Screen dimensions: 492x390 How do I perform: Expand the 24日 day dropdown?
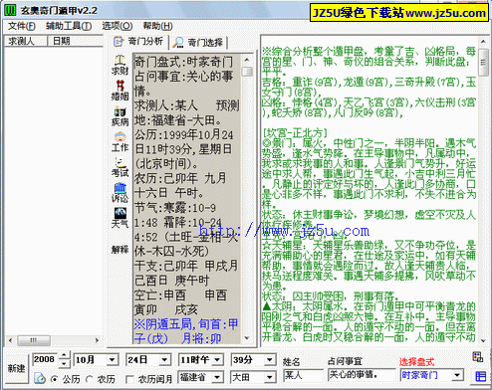[x=164, y=359]
